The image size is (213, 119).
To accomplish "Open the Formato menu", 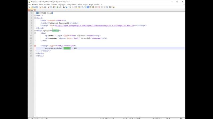I will point(54,5).
